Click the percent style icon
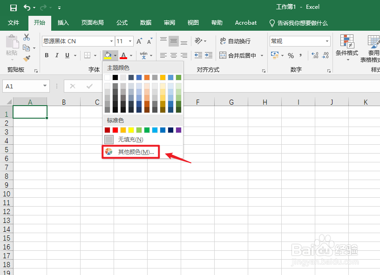This screenshot has width=380, height=275. [x=291, y=56]
